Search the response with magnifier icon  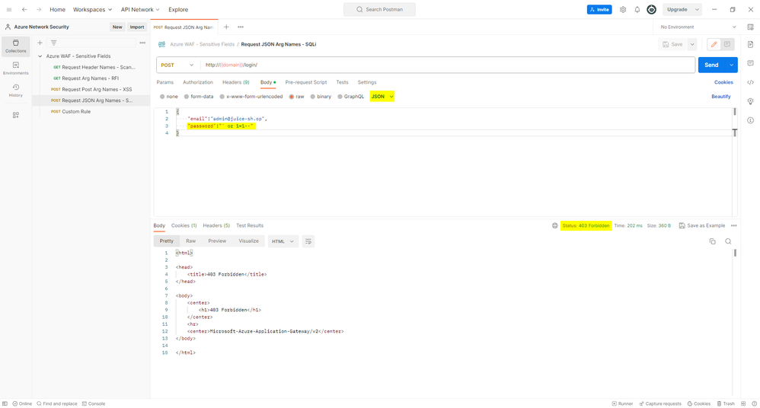[x=728, y=241]
